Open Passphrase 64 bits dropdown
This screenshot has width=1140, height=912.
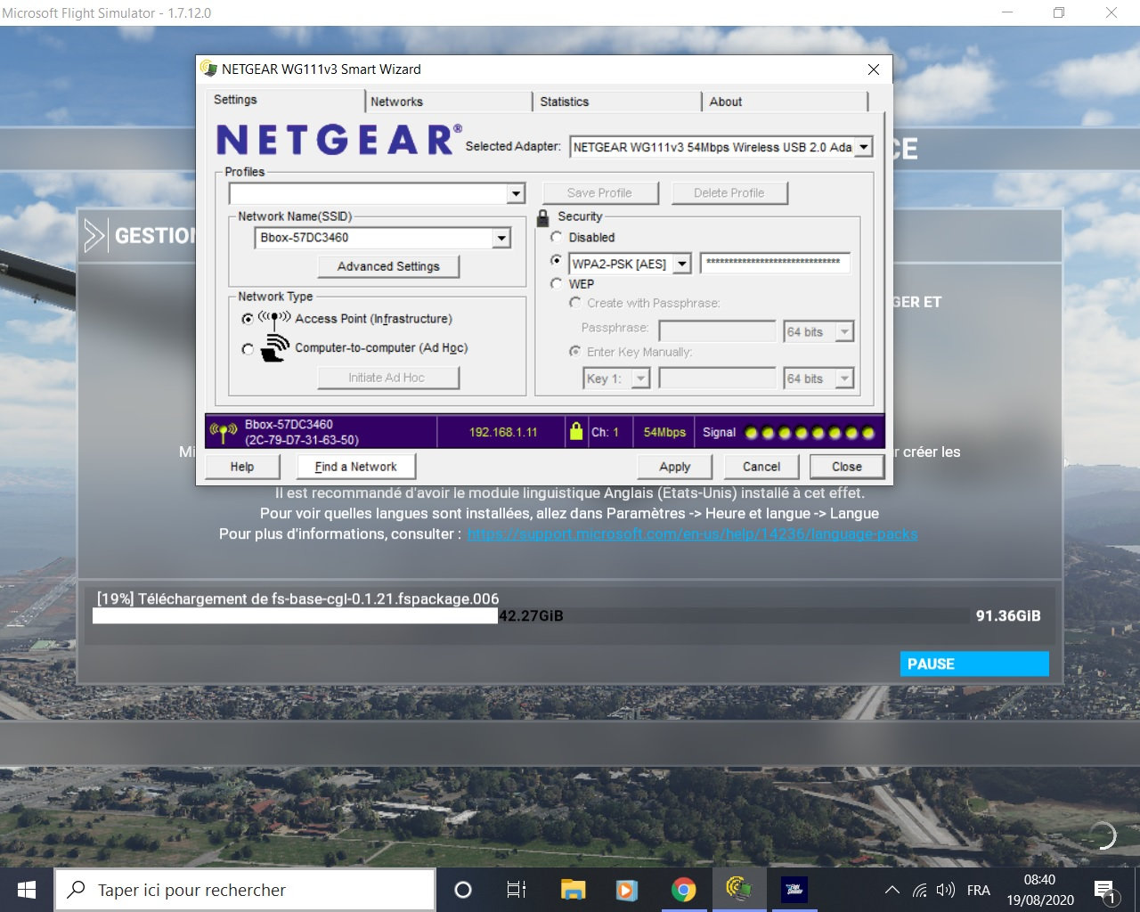click(x=845, y=332)
